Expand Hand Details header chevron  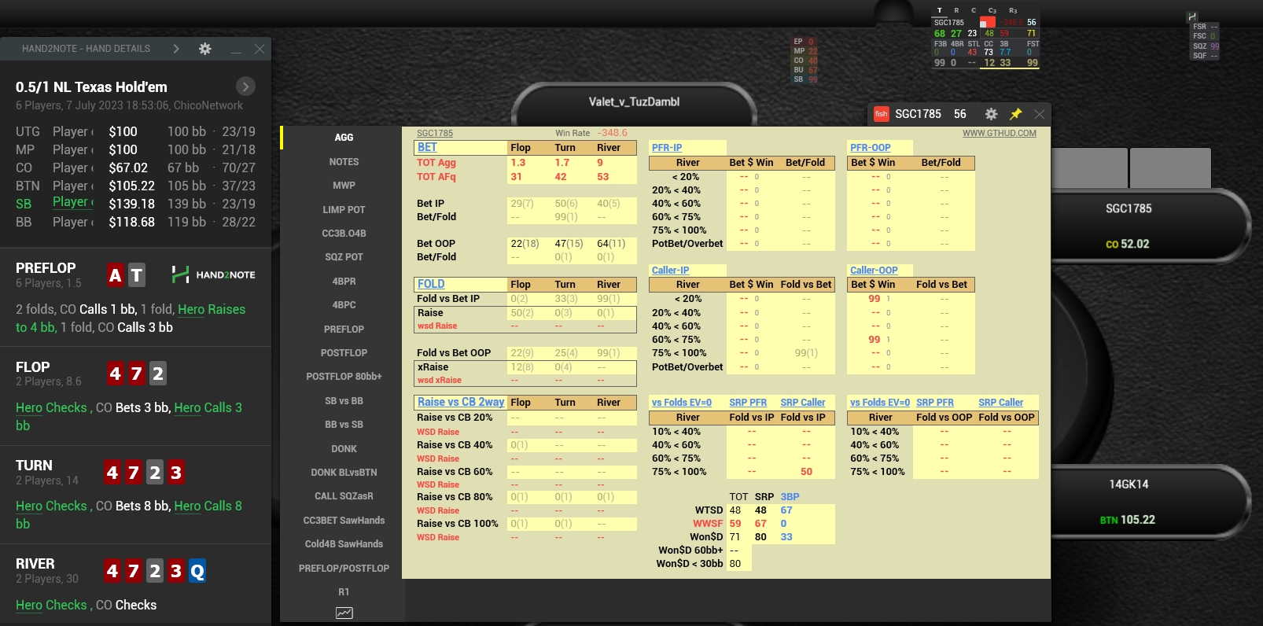[x=176, y=49]
